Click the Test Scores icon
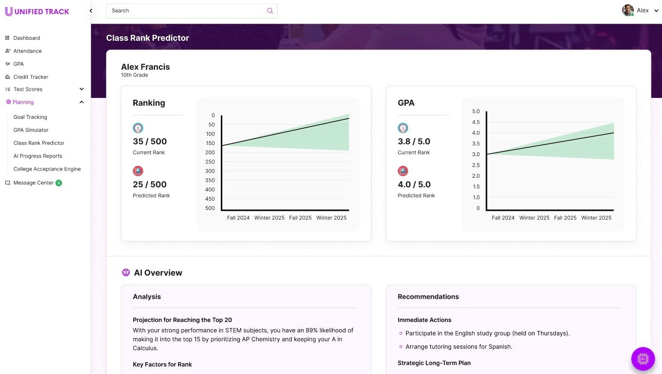The height and width of the screenshot is (374, 662). coord(7,89)
